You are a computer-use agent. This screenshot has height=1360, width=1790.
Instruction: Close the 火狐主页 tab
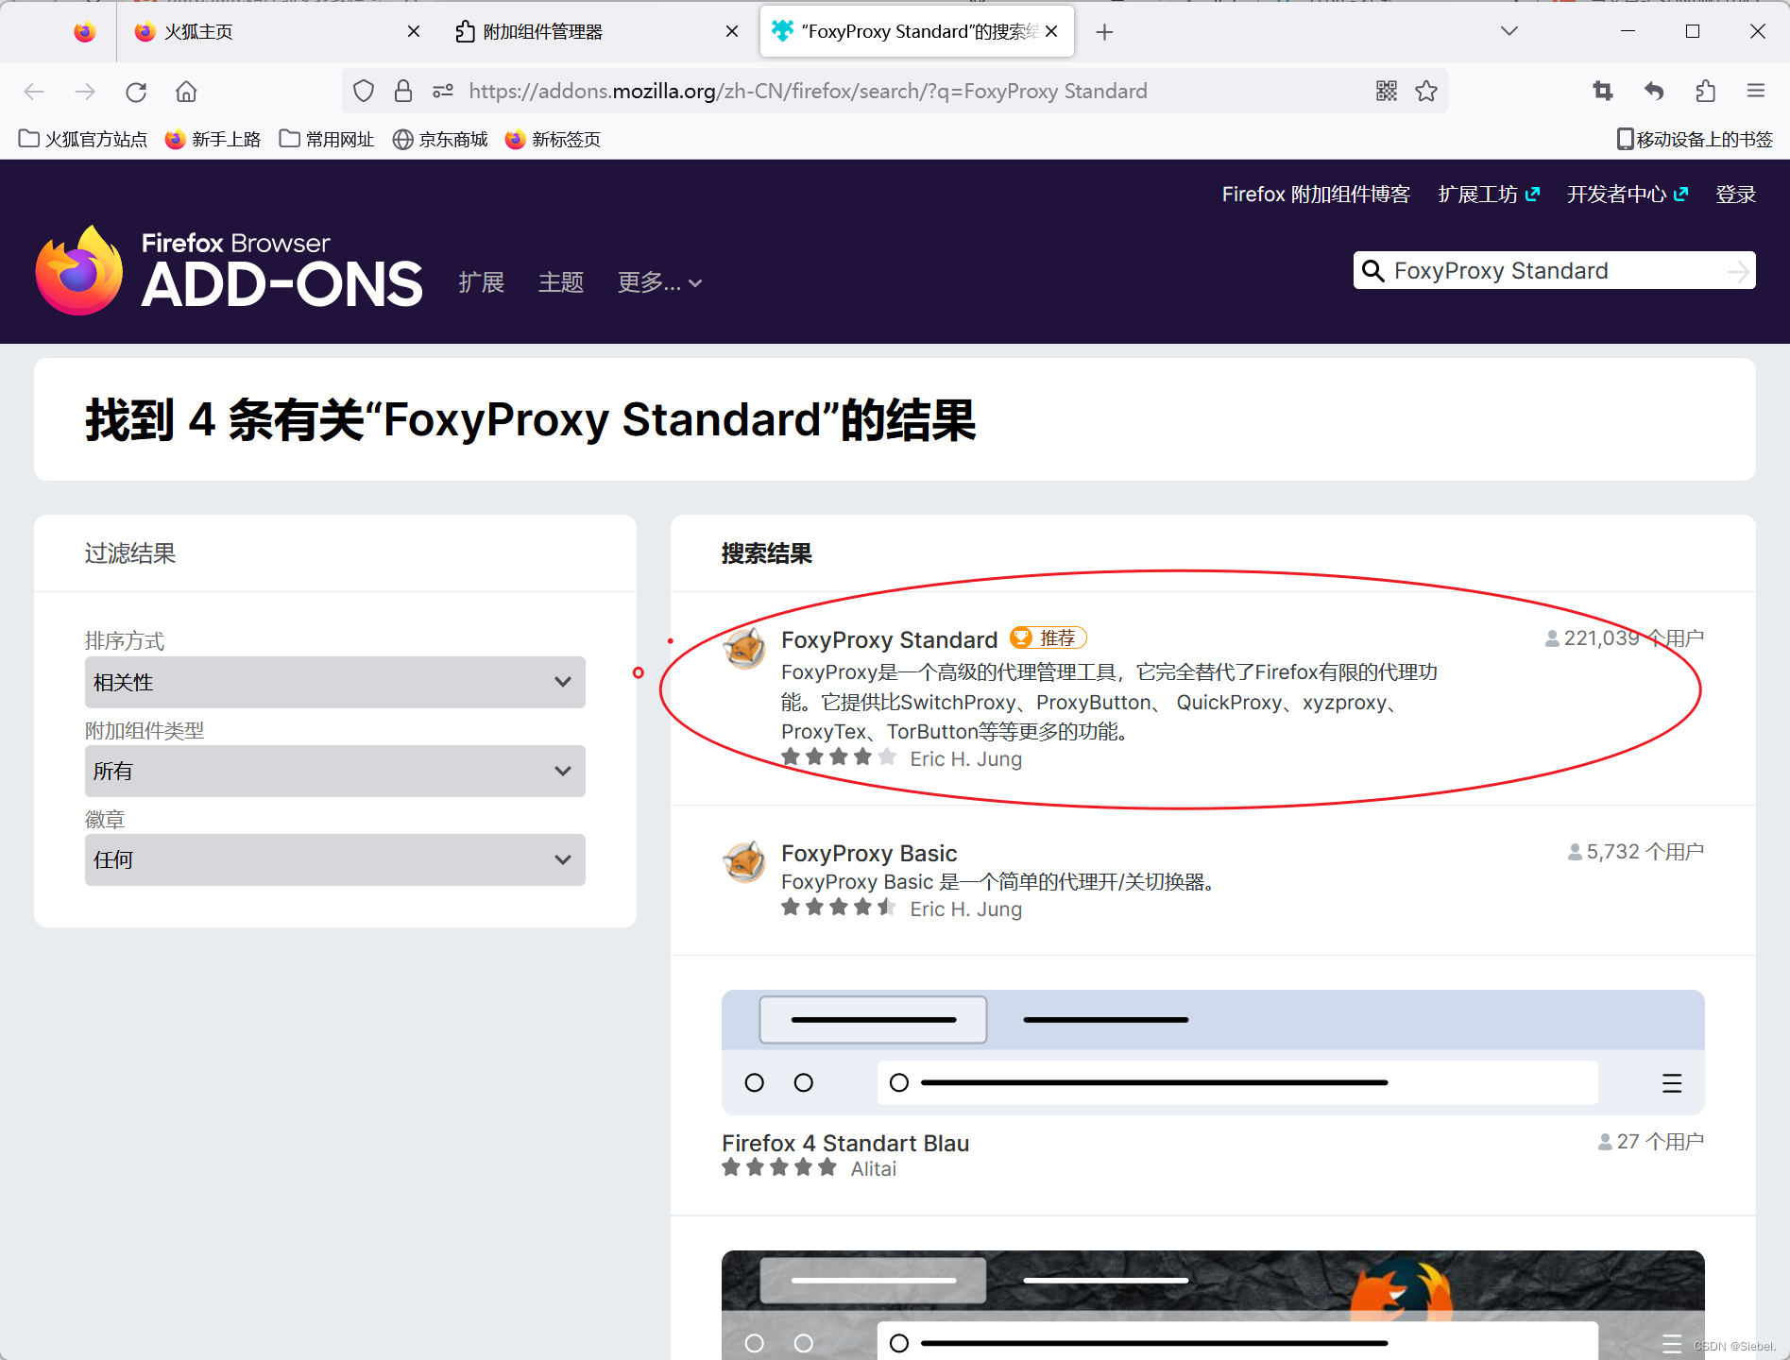click(x=414, y=32)
